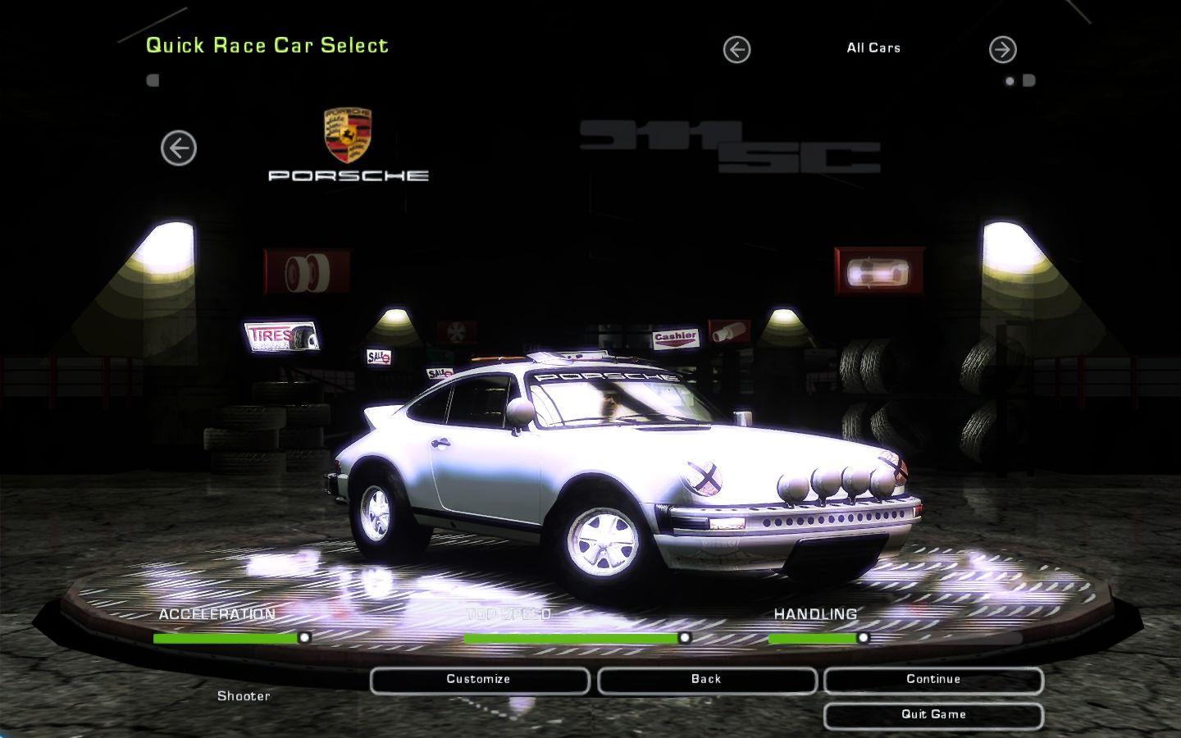Image resolution: width=1181 pixels, height=738 pixels.
Task: Click the Cashier sign in background
Action: (676, 337)
